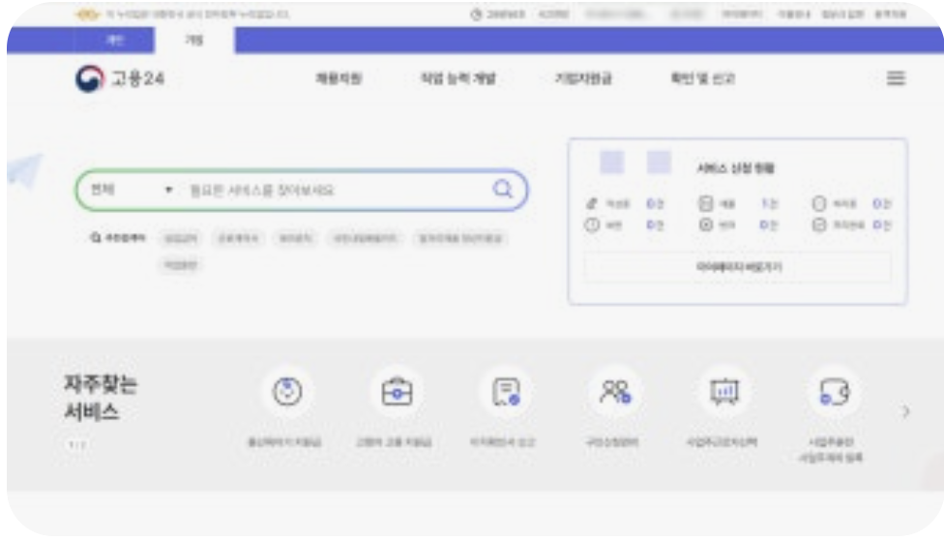Viewport: 944px width, 542px height.
Task: Switch to the 개인 tab
Action: (x=114, y=41)
